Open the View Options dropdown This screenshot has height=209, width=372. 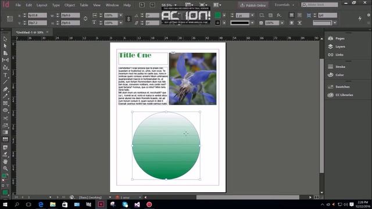pyautogui.click(x=189, y=5)
